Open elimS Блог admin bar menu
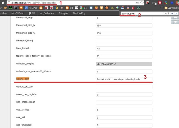 coord(17,13)
